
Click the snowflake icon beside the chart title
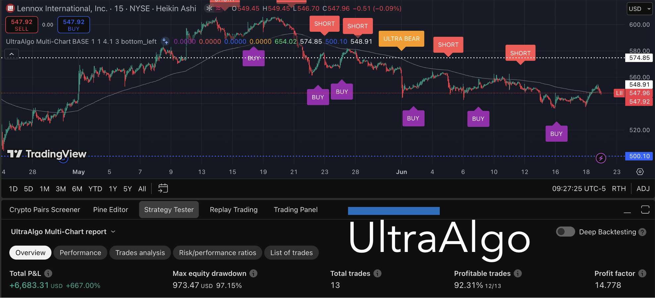(x=209, y=8)
